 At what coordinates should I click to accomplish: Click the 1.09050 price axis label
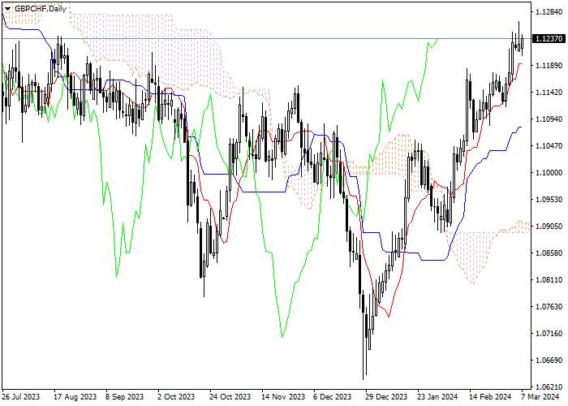coord(549,227)
